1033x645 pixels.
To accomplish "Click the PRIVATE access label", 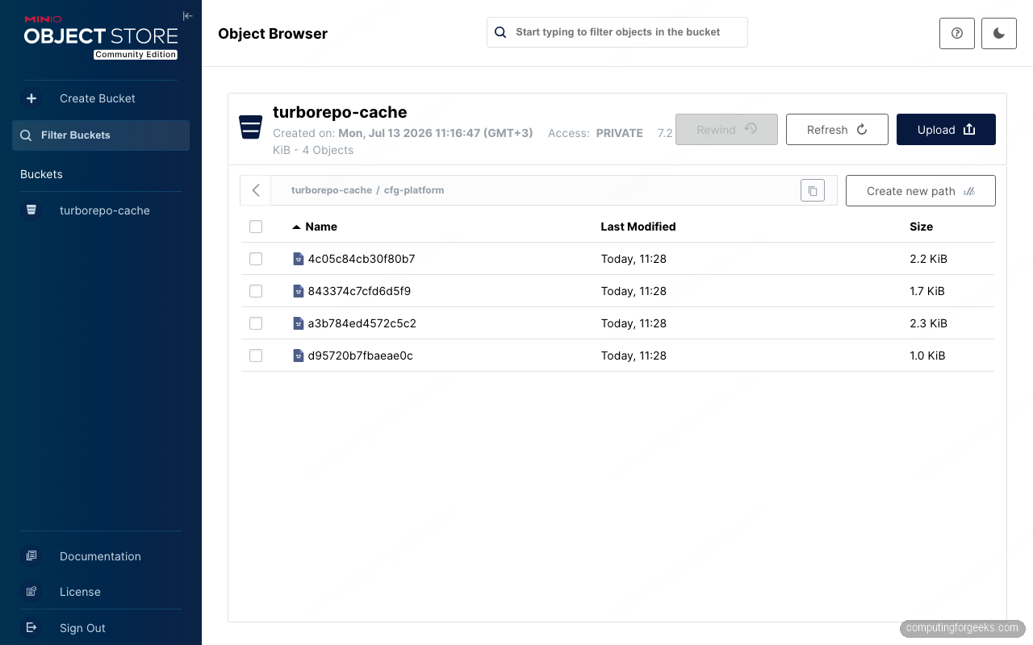I will pyautogui.click(x=620, y=133).
